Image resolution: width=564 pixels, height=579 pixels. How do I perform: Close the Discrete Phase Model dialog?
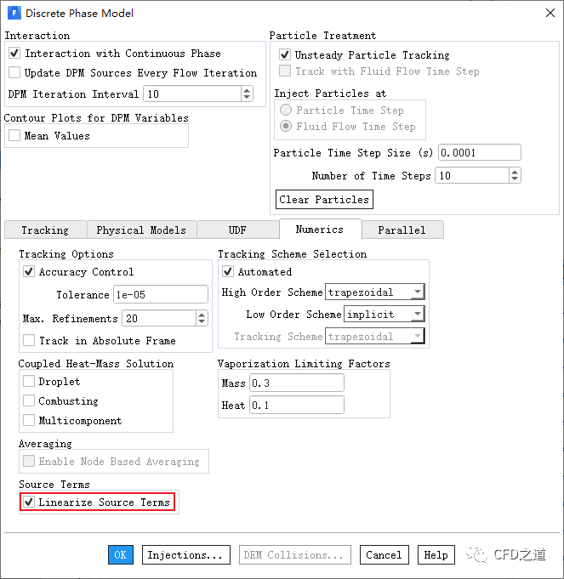point(550,13)
